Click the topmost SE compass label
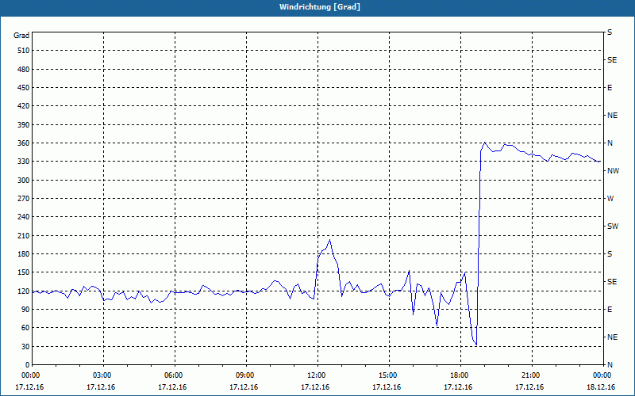Screen dimensions: 635x396 (x=612, y=60)
